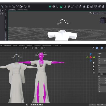Viewport: 106px width, 106px height.
Task: Click the magnifier search icon in Daz left pane
Action: [2, 10]
